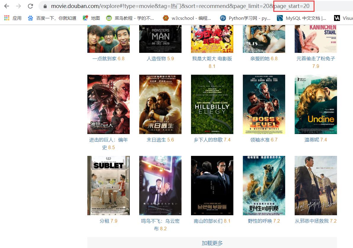Click the 鸣鸟不飞：乌云密布 title link
353x248 pixels.
coord(160,225)
